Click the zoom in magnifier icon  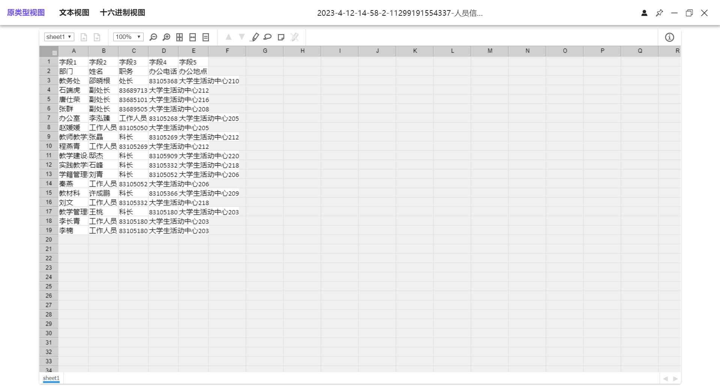166,37
